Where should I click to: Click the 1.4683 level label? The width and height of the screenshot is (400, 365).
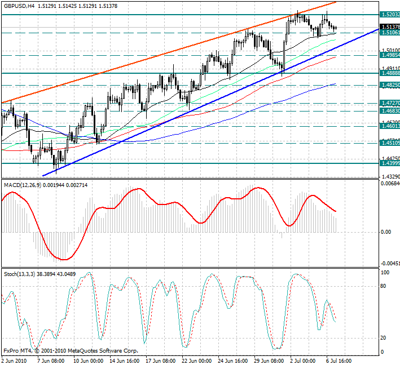[390, 111]
